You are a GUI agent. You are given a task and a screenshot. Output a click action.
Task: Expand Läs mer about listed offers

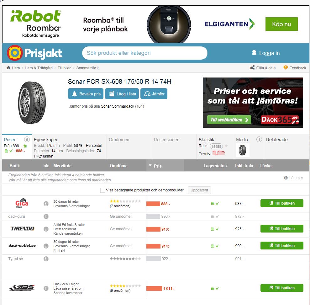click(294, 178)
